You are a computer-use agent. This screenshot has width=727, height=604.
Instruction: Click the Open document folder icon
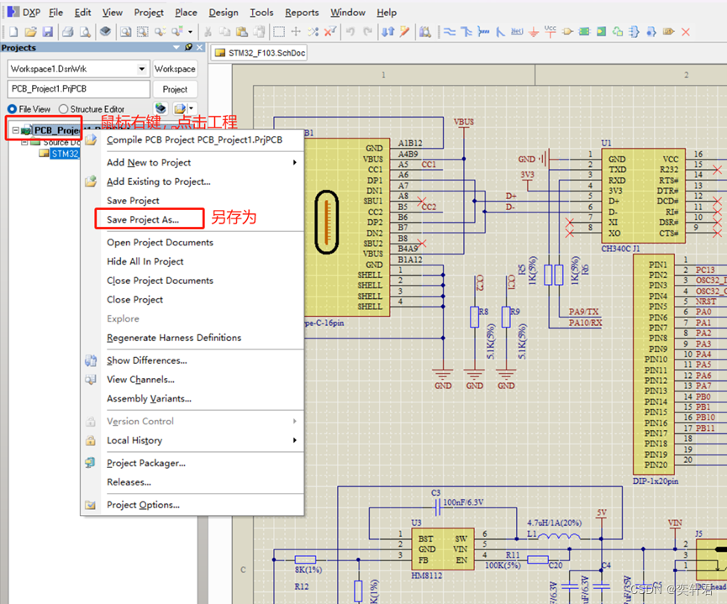click(30, 32)
